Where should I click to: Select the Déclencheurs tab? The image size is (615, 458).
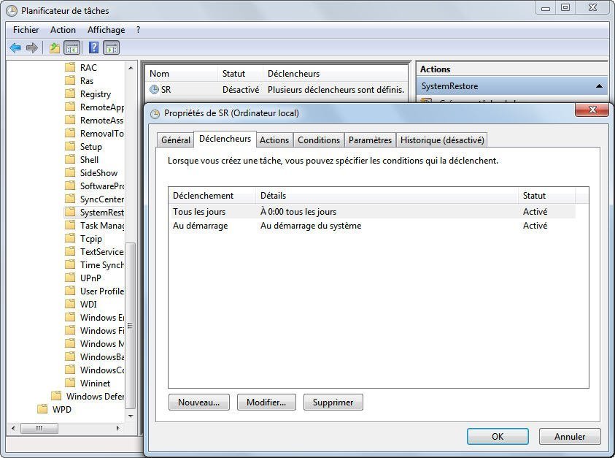point(225,139)
